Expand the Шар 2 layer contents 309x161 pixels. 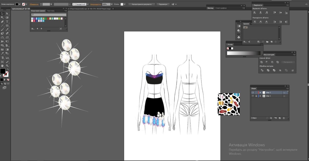pos(260,92)
